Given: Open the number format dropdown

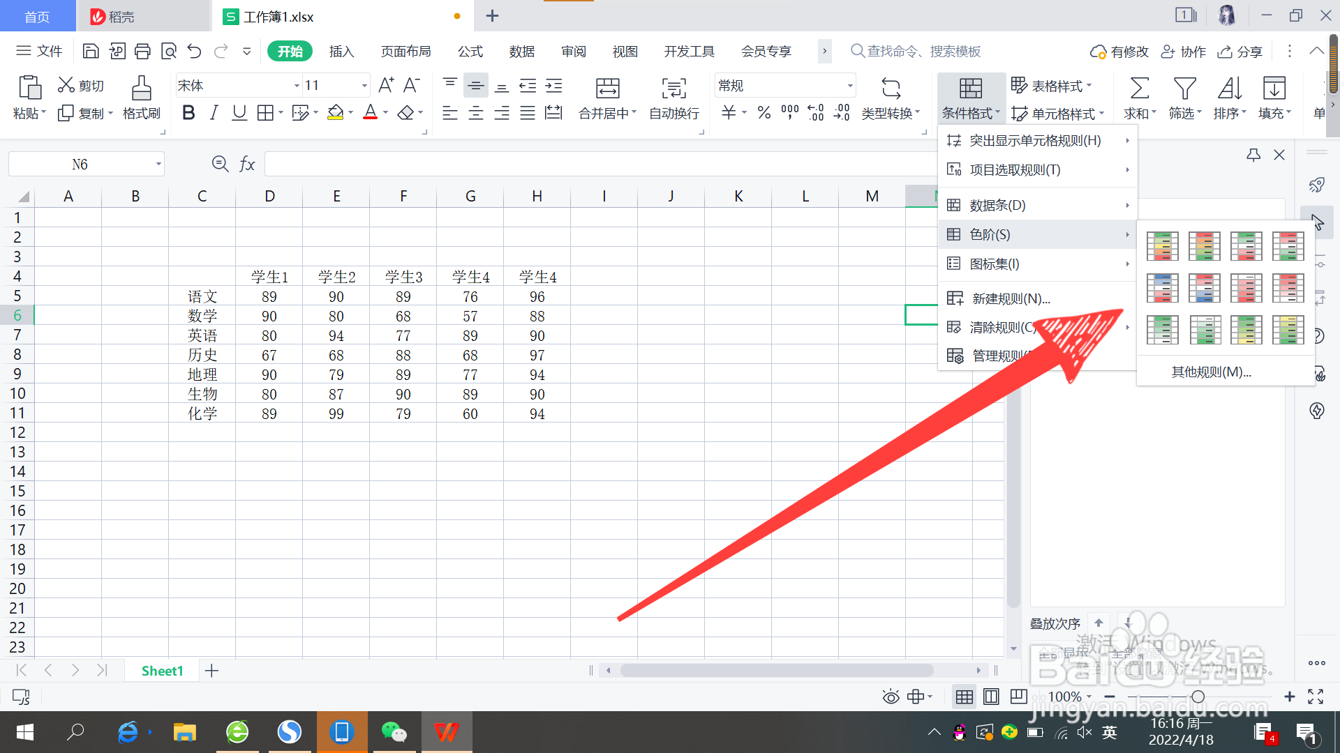Looking at the screenshot, I should point(850,86).
